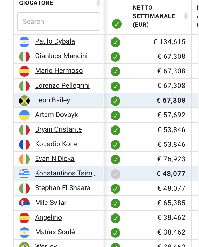This screenshot has height=247, width=199.
Task: Click the player Search input field
Action: pyautogui.click(x=59, y=22)
